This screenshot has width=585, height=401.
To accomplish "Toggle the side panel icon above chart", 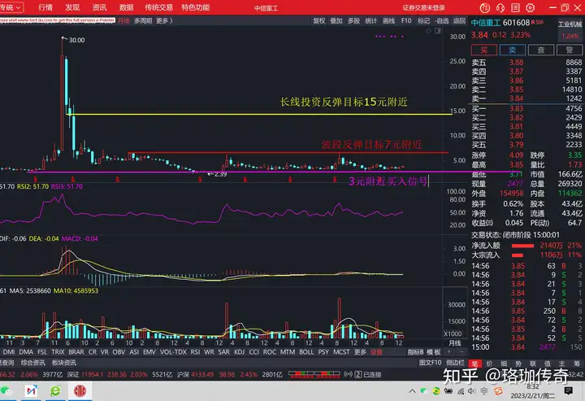I will point(438,31).
